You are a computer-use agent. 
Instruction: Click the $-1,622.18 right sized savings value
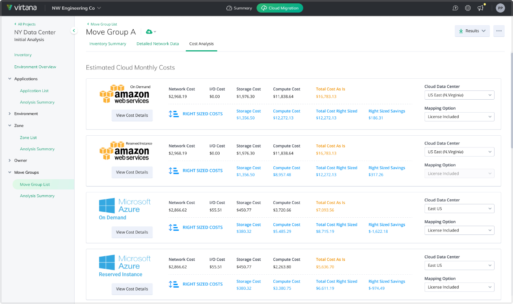[x=378, y=232]
